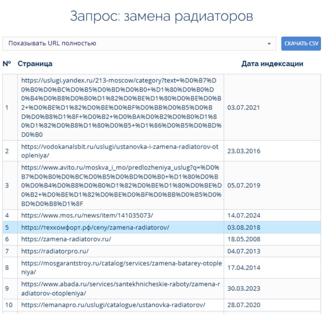Click the dropdown arrow beside 'Показывать URL полностью'
Viewport: 323px width, 314px height.
pos(269,44)
